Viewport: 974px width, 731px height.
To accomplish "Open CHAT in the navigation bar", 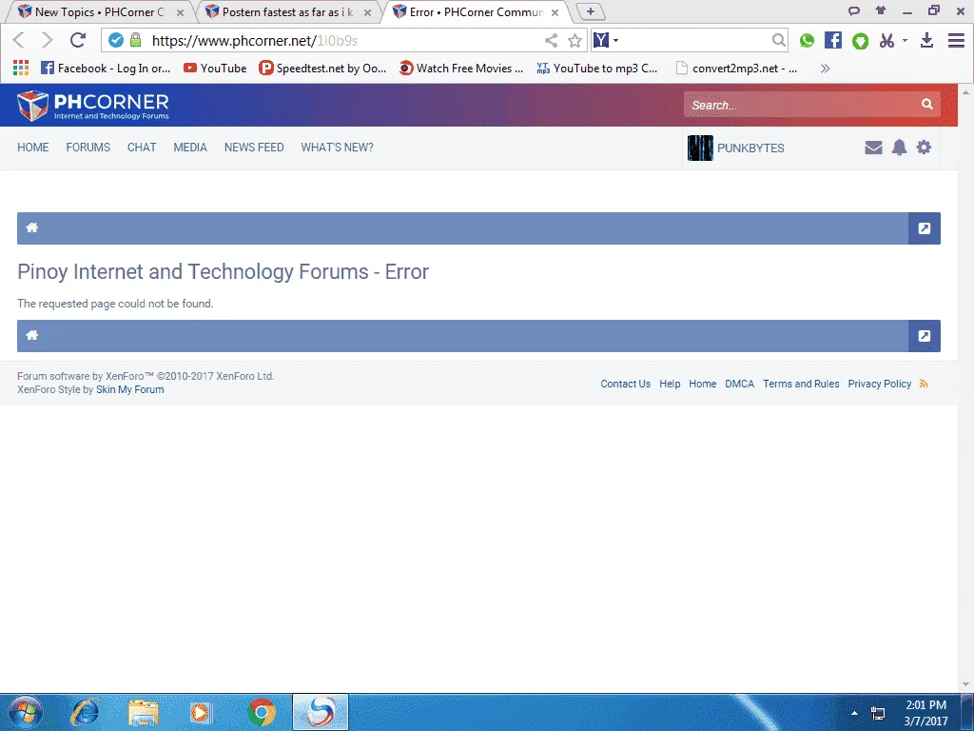I will pos(142,148).
